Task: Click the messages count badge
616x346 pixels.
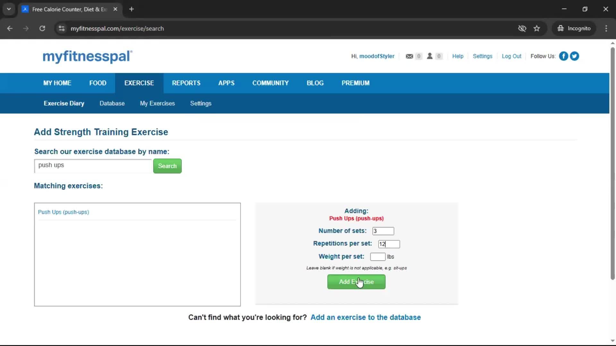Action: pyautogui.click(x=419, y=56)
